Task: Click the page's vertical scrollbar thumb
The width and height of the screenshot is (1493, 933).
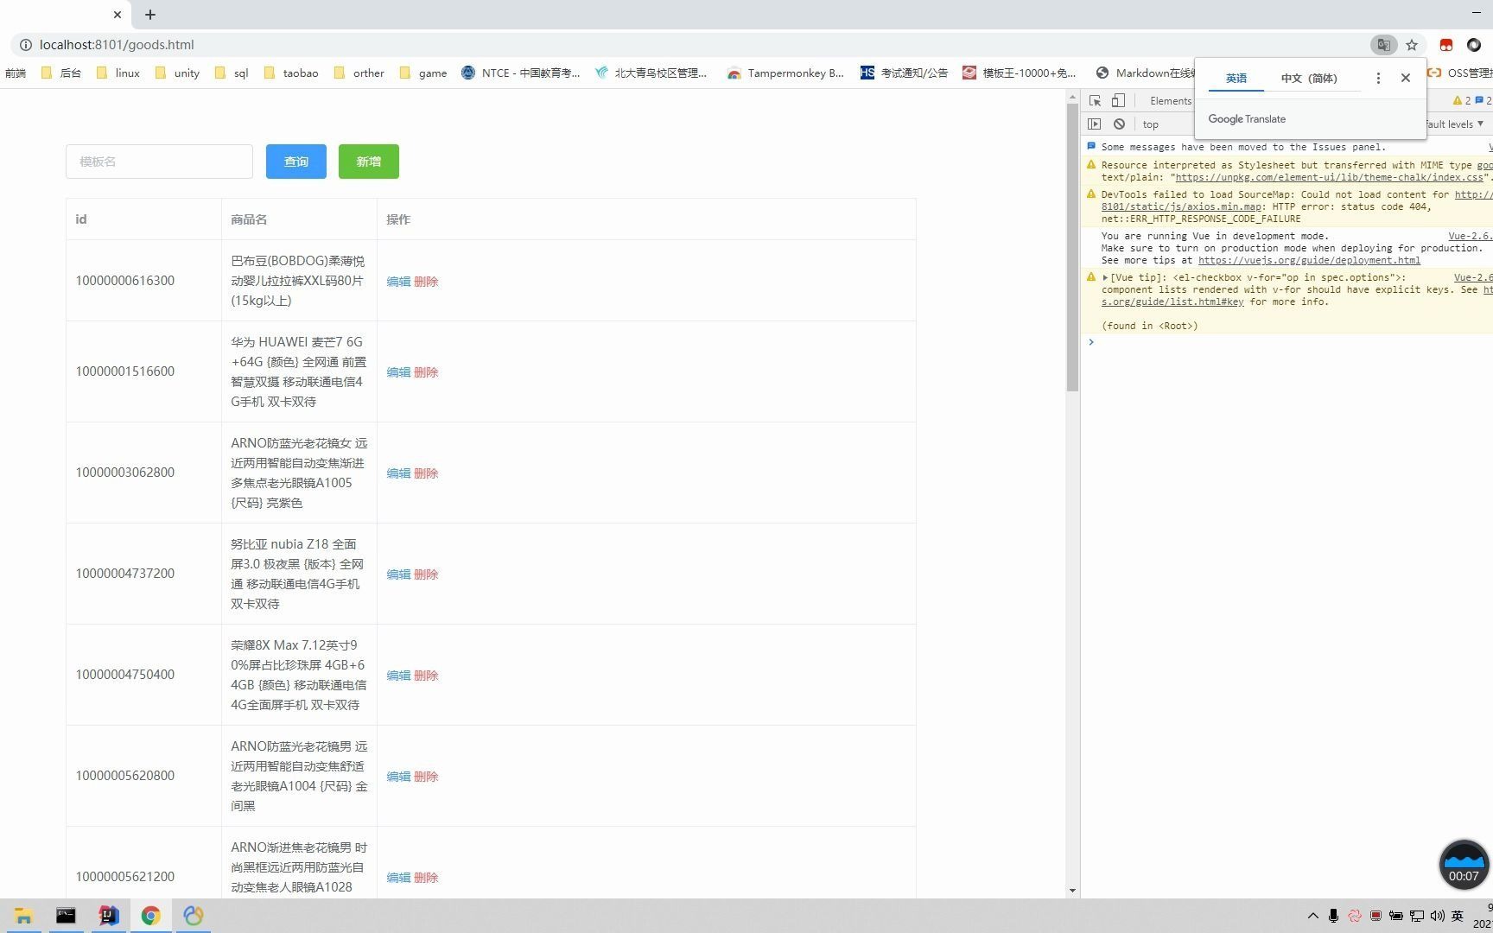Action: [1072, 246]
